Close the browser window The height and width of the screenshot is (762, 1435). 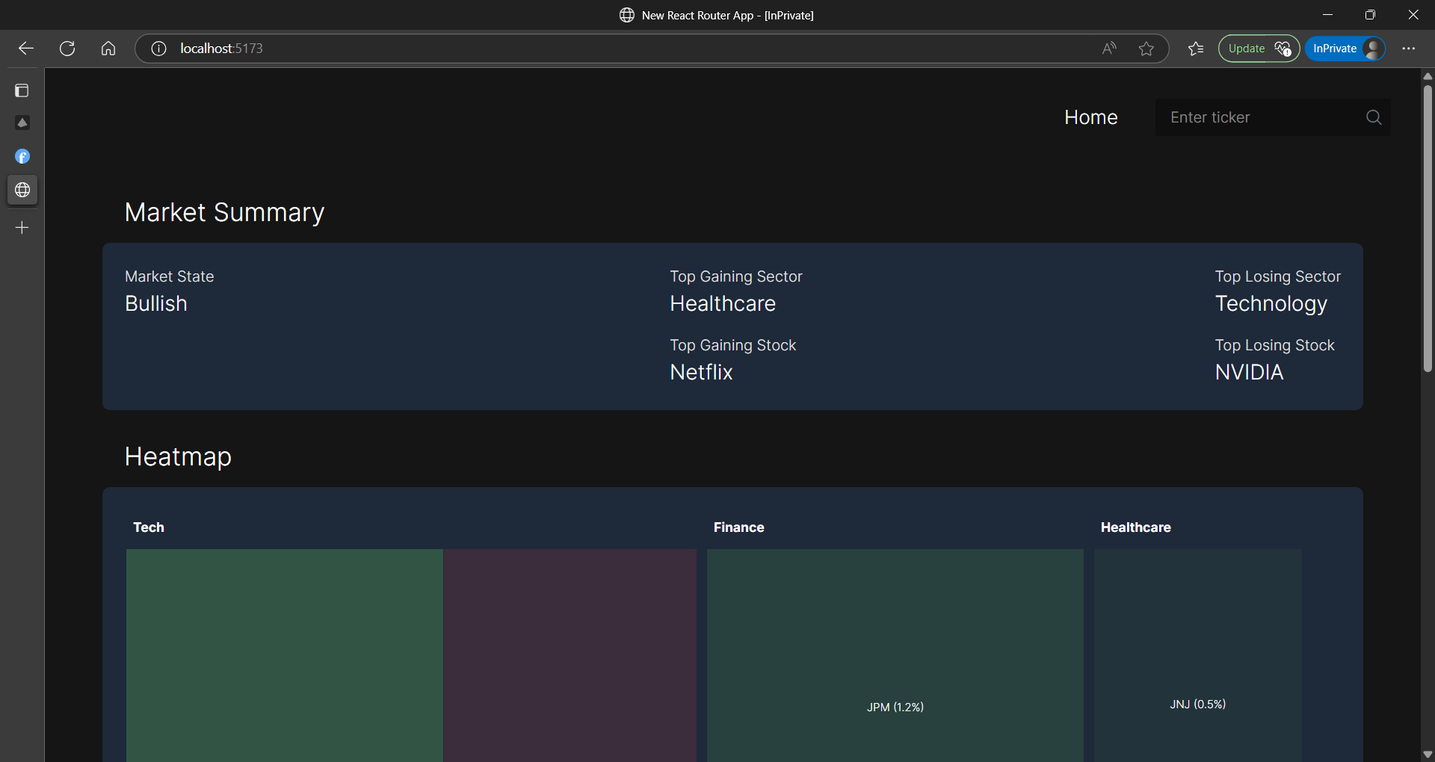coord(1413,15)
